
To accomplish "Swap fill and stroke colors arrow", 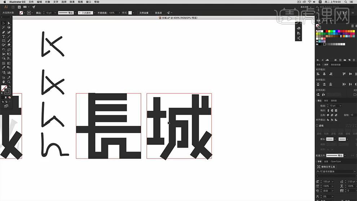I will pyautogui.click(x=9, y=87).
